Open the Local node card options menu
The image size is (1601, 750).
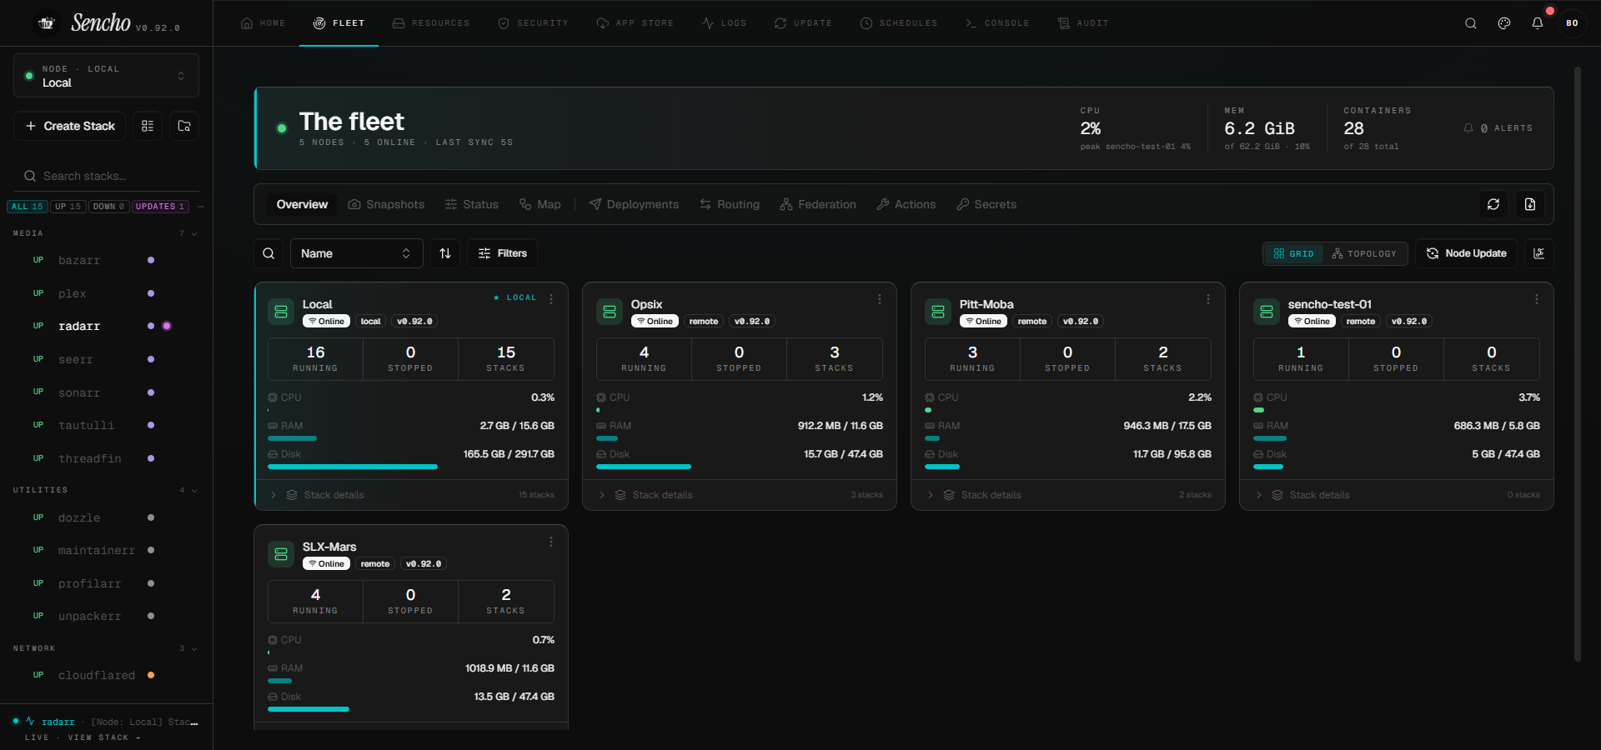click(551, 298)
